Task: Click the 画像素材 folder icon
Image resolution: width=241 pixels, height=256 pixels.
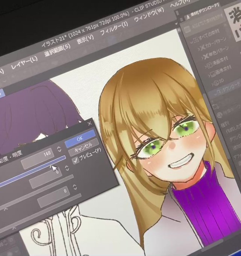Action: point(213,75)
